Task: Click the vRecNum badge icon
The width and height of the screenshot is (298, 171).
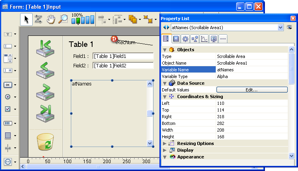Action: 114,39
